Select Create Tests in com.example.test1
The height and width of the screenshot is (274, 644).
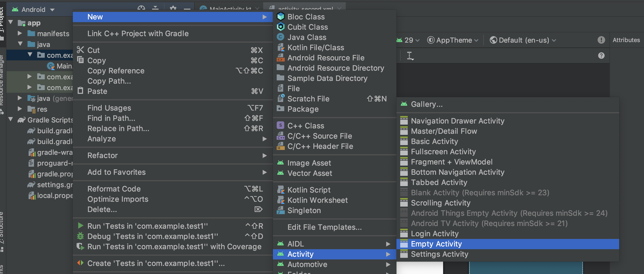[x=173, y=263]
